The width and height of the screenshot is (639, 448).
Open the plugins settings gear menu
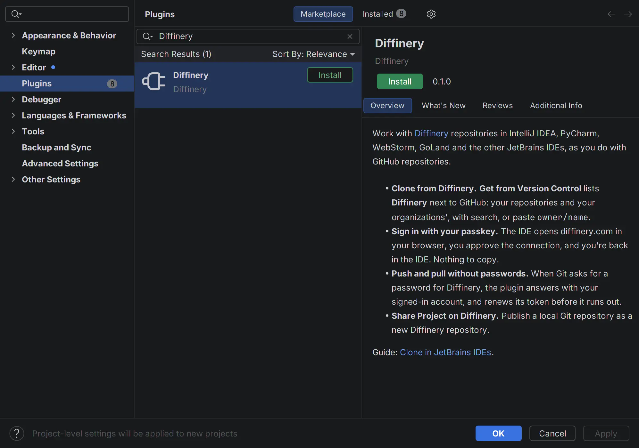(431, 14)
